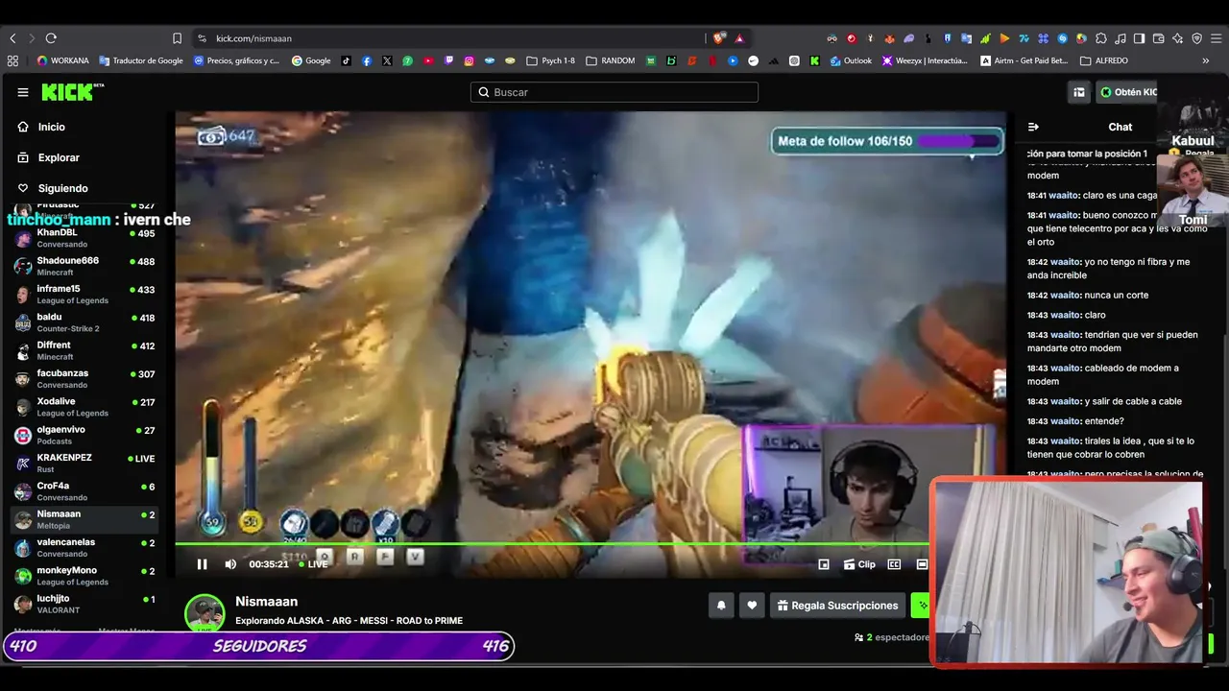Expand the RANDOM bookmark folder
The width and height of the screenshot is (1229, 691).
click(x=611, y=60)
